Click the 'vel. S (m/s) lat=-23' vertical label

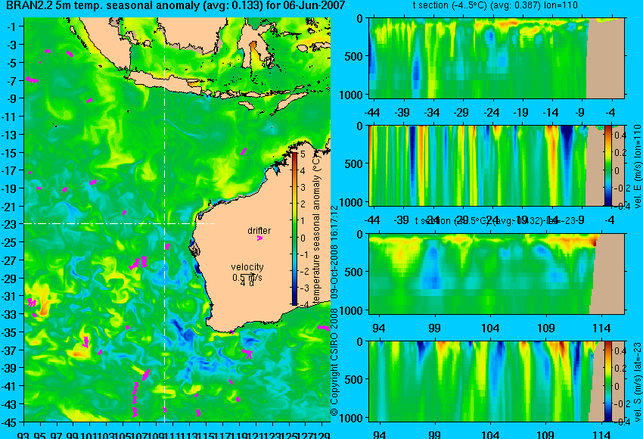(637, 382)
